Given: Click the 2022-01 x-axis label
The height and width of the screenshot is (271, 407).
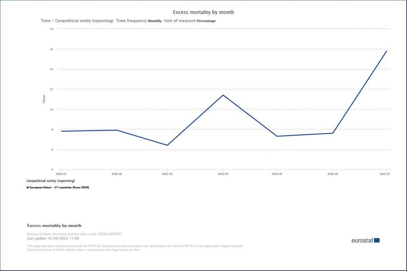Looking at the screenshot, I should tap(61, 174).
